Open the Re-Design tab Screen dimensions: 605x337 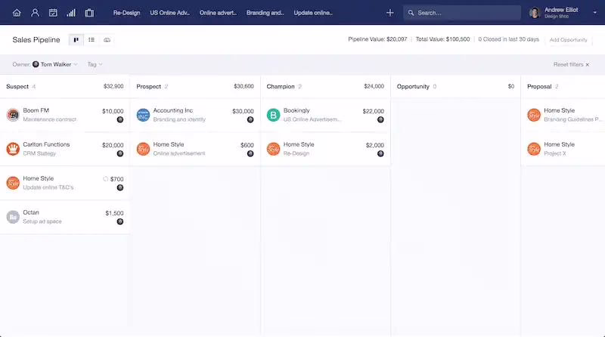tap(126, 13)
